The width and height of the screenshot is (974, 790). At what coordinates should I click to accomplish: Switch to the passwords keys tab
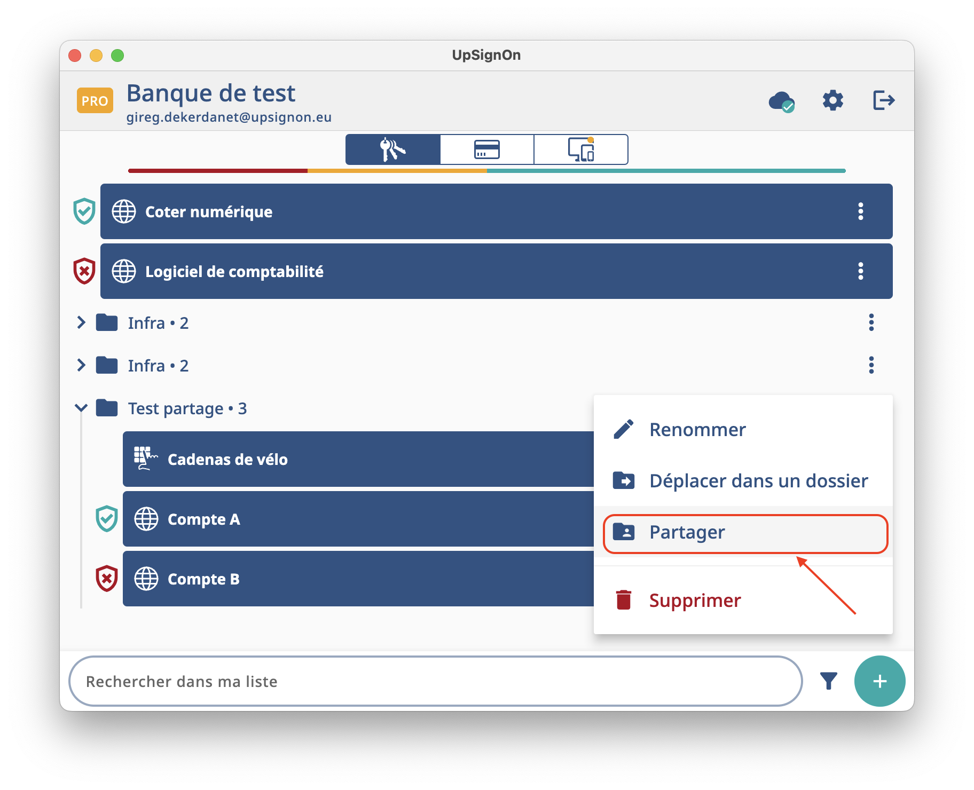393,149
